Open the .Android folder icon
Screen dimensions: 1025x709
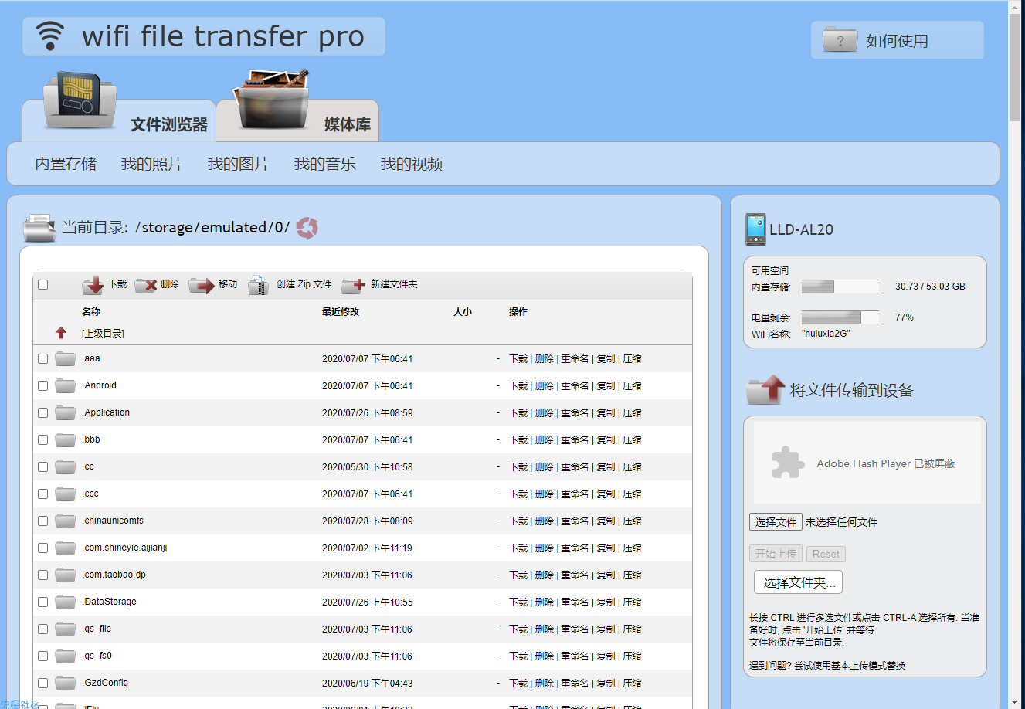tap(66, 385)
